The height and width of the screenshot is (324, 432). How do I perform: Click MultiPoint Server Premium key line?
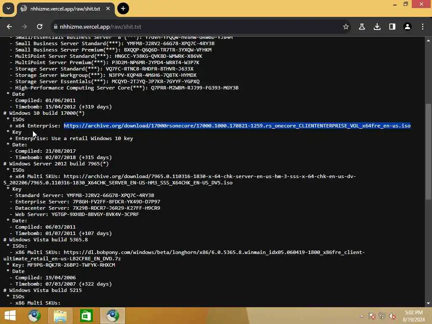pyautogui.click(x=105, y=62)
